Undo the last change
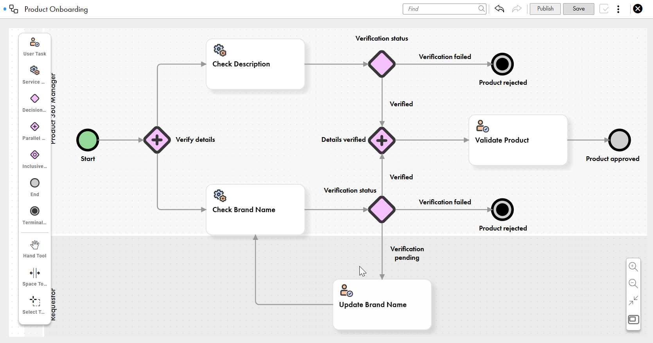The image size is (653, 343). 499,9
